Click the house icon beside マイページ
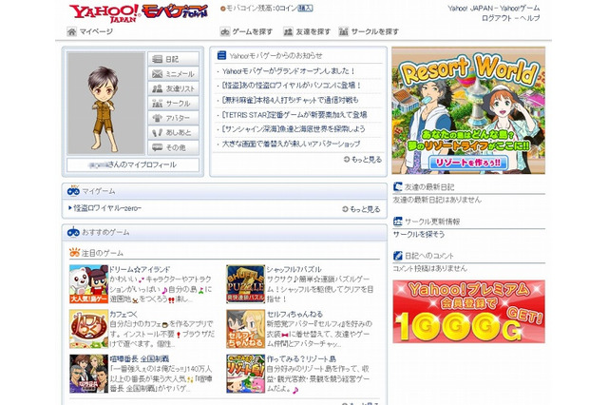The width and height of the screenshot is (608, 405). (x=72, y=31)
